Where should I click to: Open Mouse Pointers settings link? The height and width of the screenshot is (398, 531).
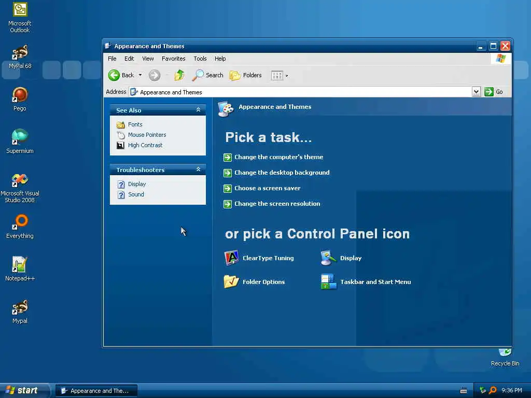[147, 135]
